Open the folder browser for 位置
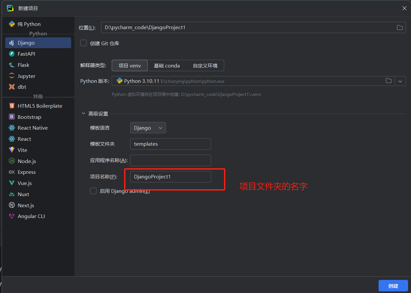Viewport: 411px width, 293px height. tap(400, 27)
